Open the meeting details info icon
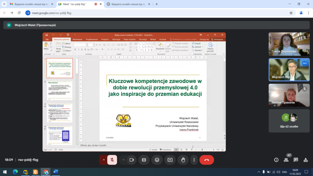 click(x=276, y=160)
